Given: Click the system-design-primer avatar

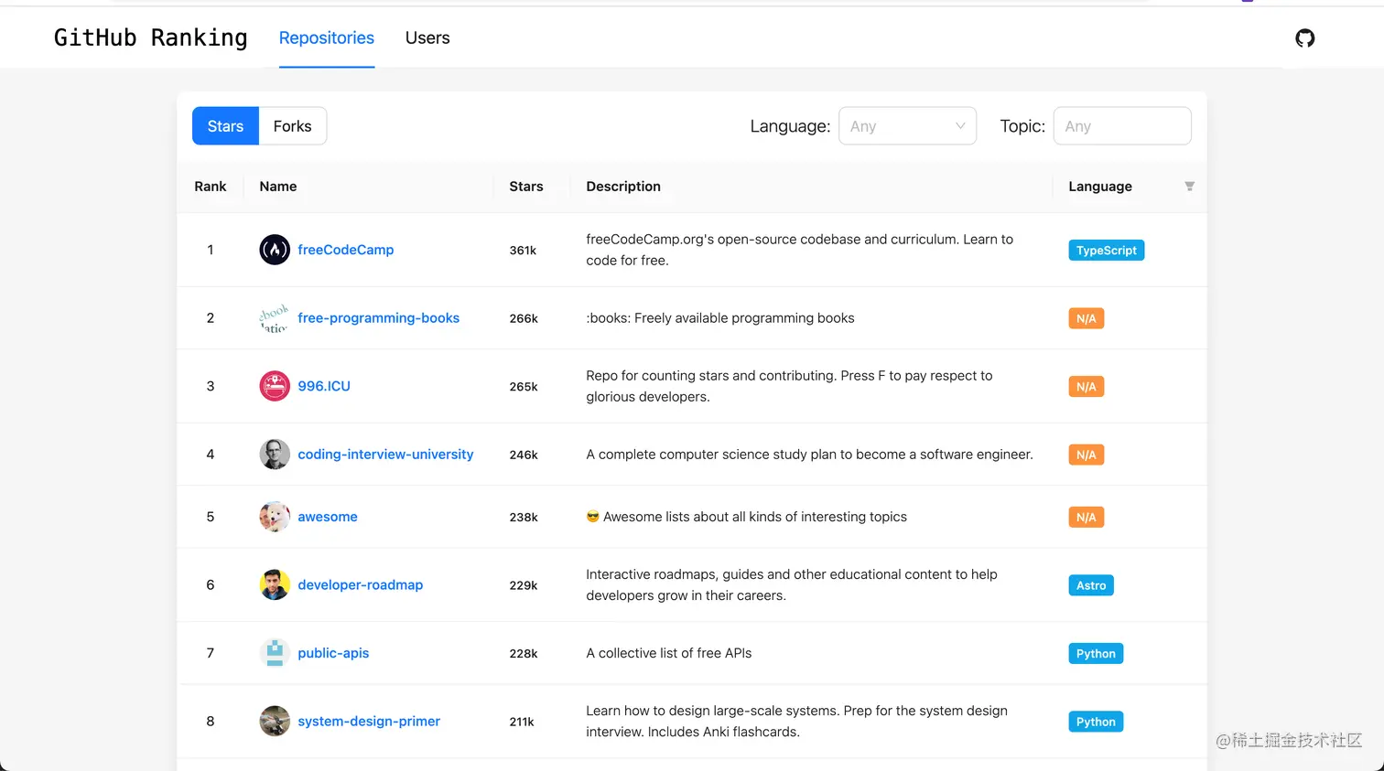Looking at the screenshot, I should pos(275,722).
